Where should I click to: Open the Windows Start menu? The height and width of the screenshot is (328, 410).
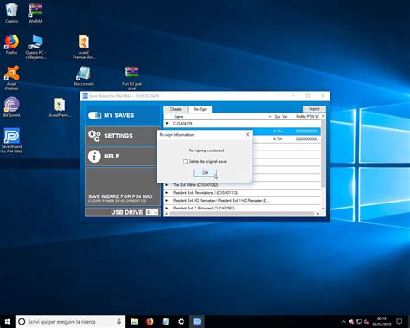coord(8,321)
